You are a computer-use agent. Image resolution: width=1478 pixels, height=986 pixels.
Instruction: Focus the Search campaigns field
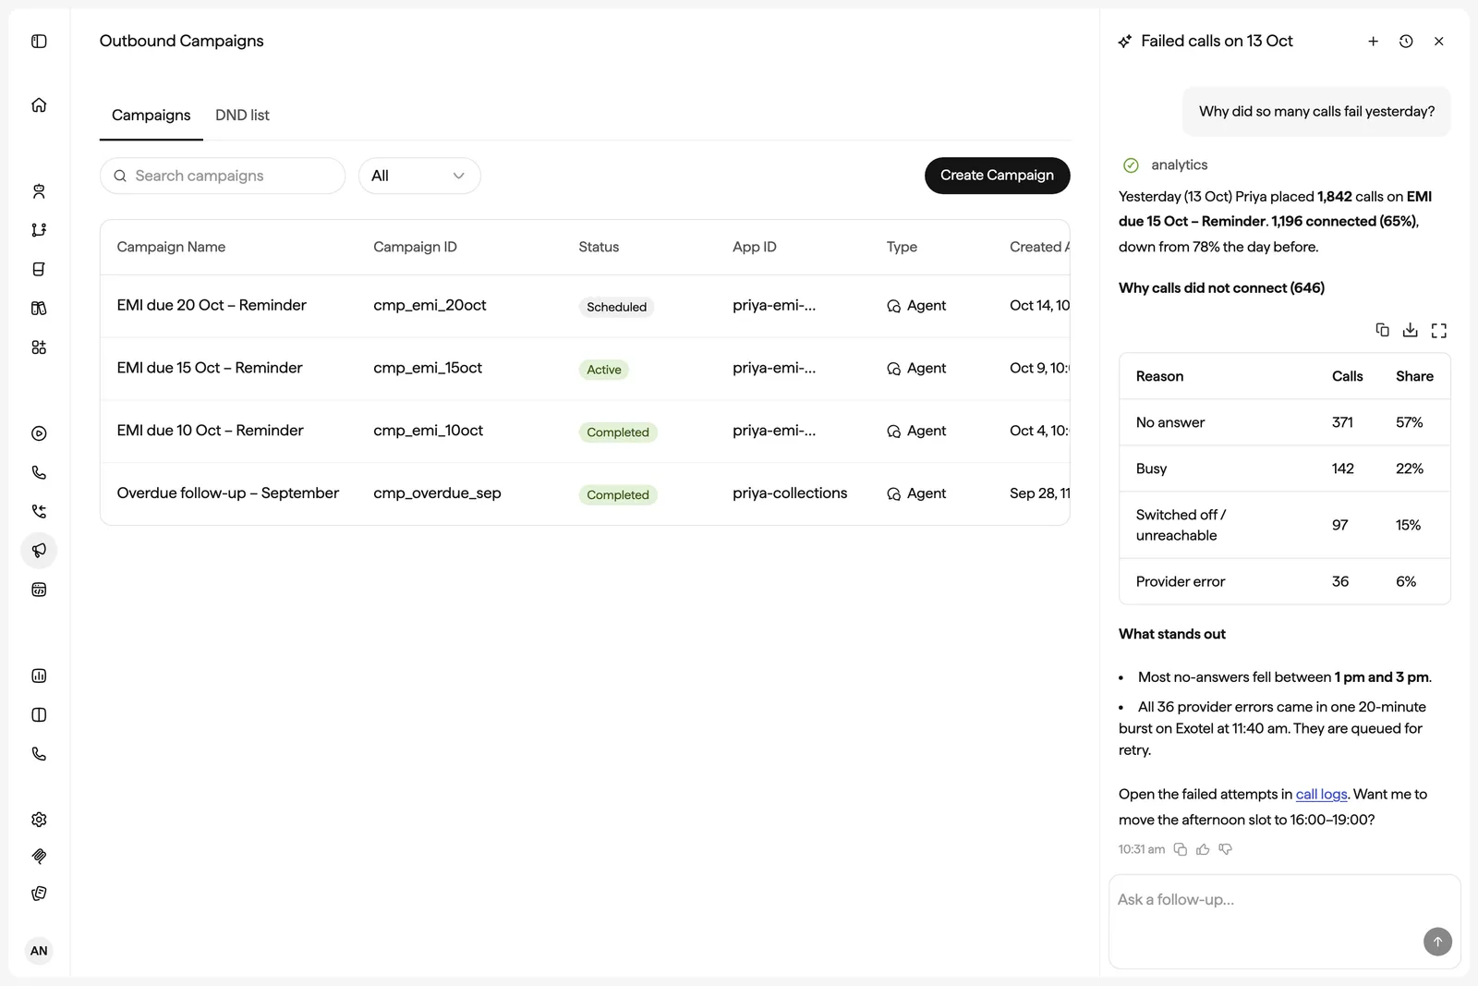click(x=223, y=176)
